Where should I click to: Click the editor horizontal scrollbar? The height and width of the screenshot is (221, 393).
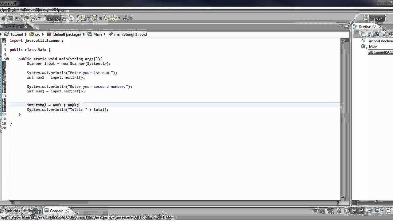pos(175,203)
